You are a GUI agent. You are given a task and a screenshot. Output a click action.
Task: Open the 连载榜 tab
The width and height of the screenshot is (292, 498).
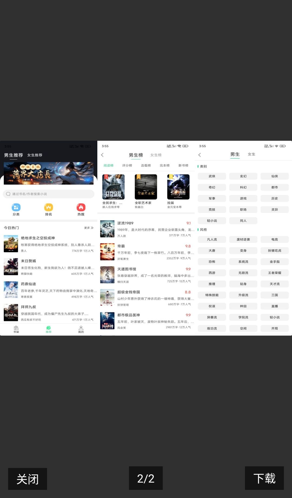coord(146,165)
